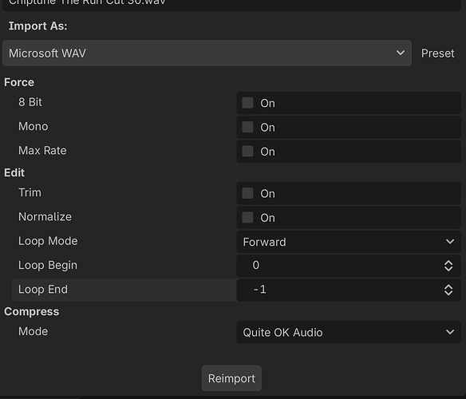The width and height of the screenshot is (466, 399).
Task: Toggle the Normalize checkbox
Action: coord(247,218)
